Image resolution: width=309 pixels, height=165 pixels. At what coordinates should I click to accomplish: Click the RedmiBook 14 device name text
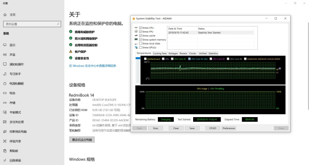(x=82, y=95)
